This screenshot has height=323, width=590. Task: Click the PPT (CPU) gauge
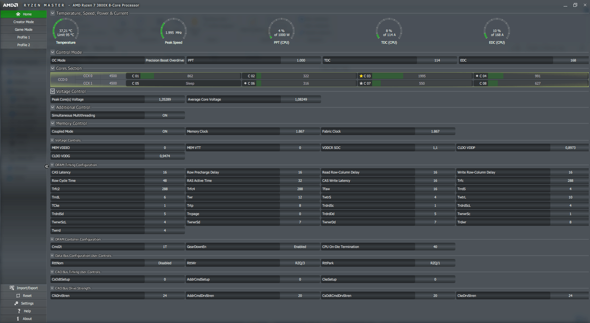(281, 31)
